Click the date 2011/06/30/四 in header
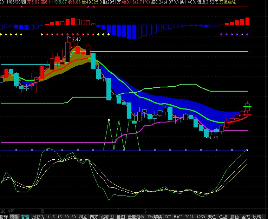This screenshot has width=268, height=219. 13,2
